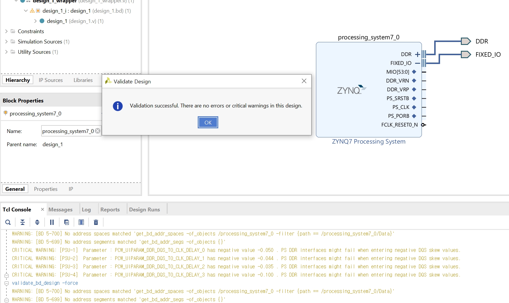Switch to the Messages tab
509x303 pixels.
pos(60,209)
